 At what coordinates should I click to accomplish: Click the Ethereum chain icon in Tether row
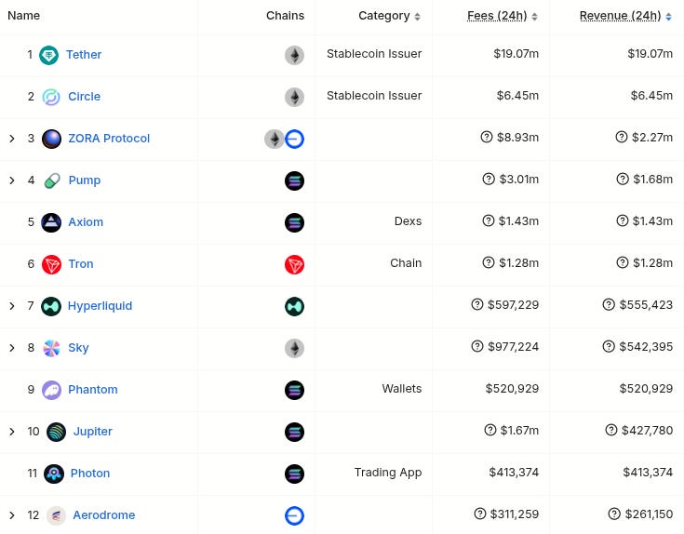point(294,56)
